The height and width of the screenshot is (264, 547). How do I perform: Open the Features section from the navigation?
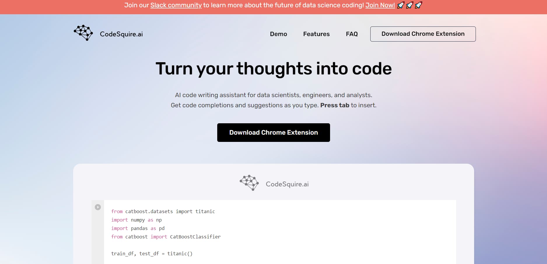coord(316,34)
